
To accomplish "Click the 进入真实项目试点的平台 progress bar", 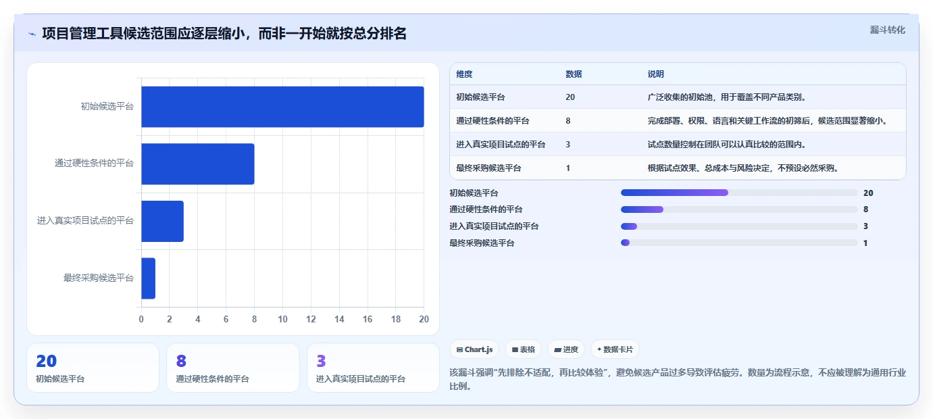I will (739, 226).
